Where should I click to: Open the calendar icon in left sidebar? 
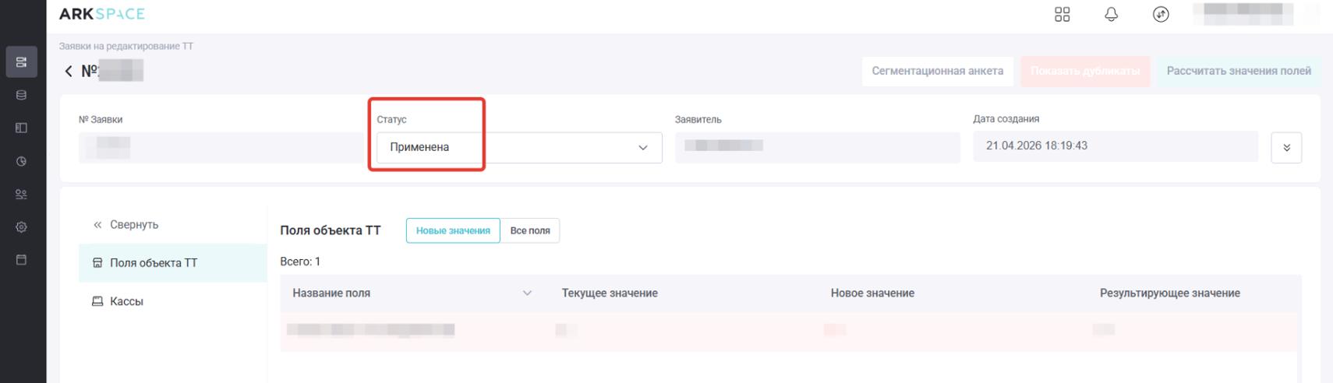click(x=21, y=260)
